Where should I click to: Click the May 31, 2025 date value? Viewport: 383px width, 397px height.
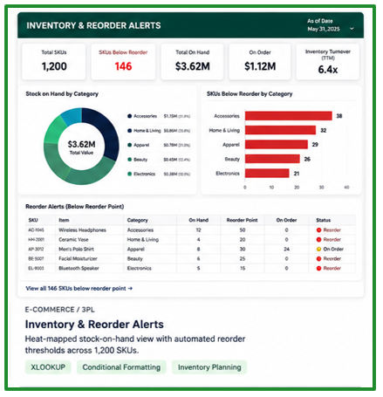324,29
